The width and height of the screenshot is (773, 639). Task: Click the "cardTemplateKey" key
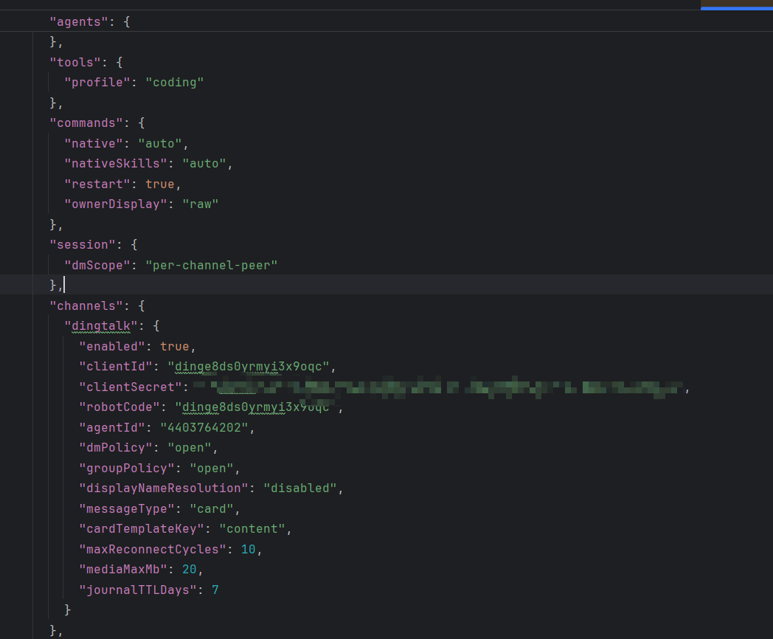142,529
